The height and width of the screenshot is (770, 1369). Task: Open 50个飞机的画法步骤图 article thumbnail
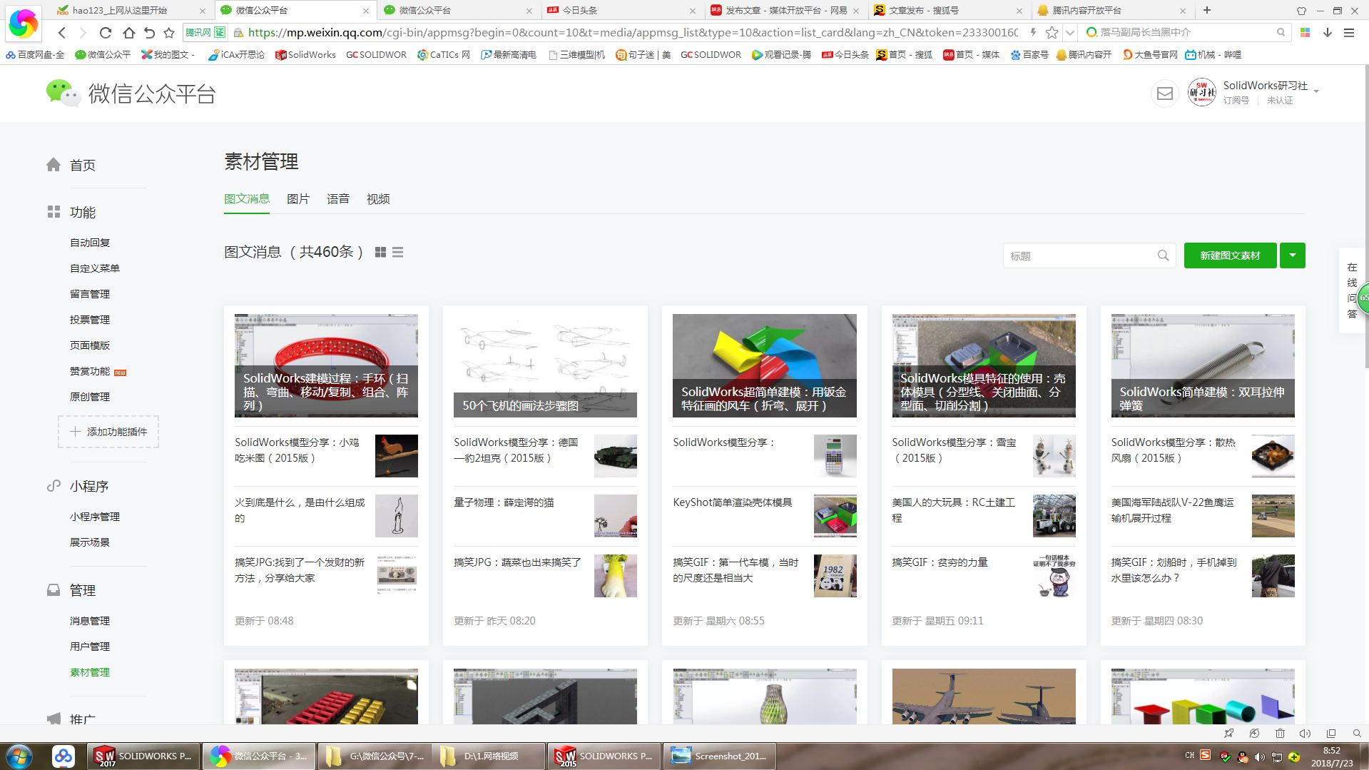click(x=545, y=365)
